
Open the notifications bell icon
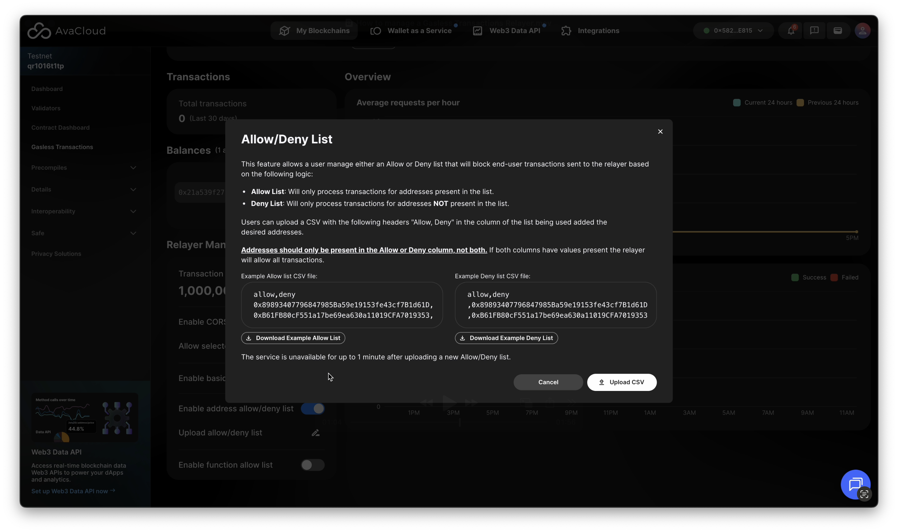[791, 31]
